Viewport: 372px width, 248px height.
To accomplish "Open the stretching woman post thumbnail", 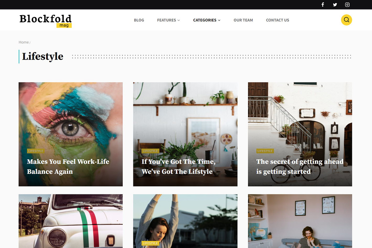I will [185, 221].
